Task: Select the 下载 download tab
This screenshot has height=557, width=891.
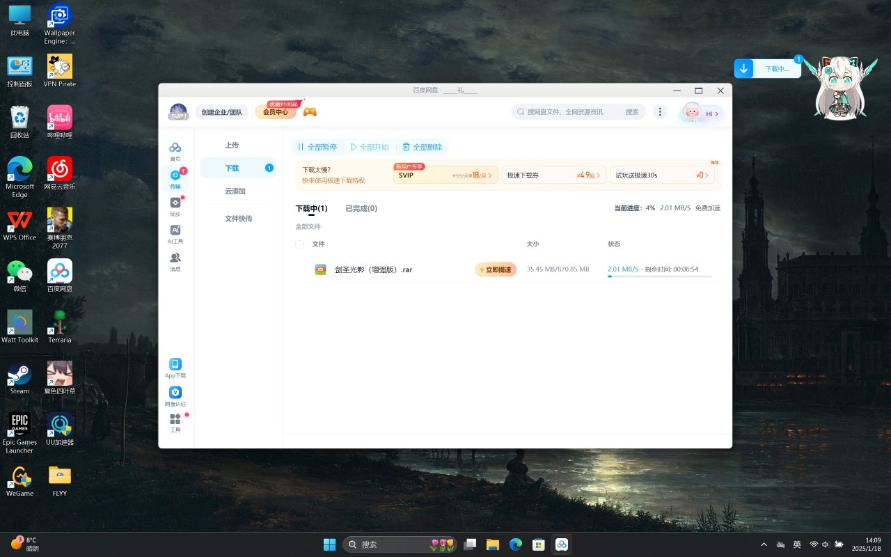Action: pos(238,168)
